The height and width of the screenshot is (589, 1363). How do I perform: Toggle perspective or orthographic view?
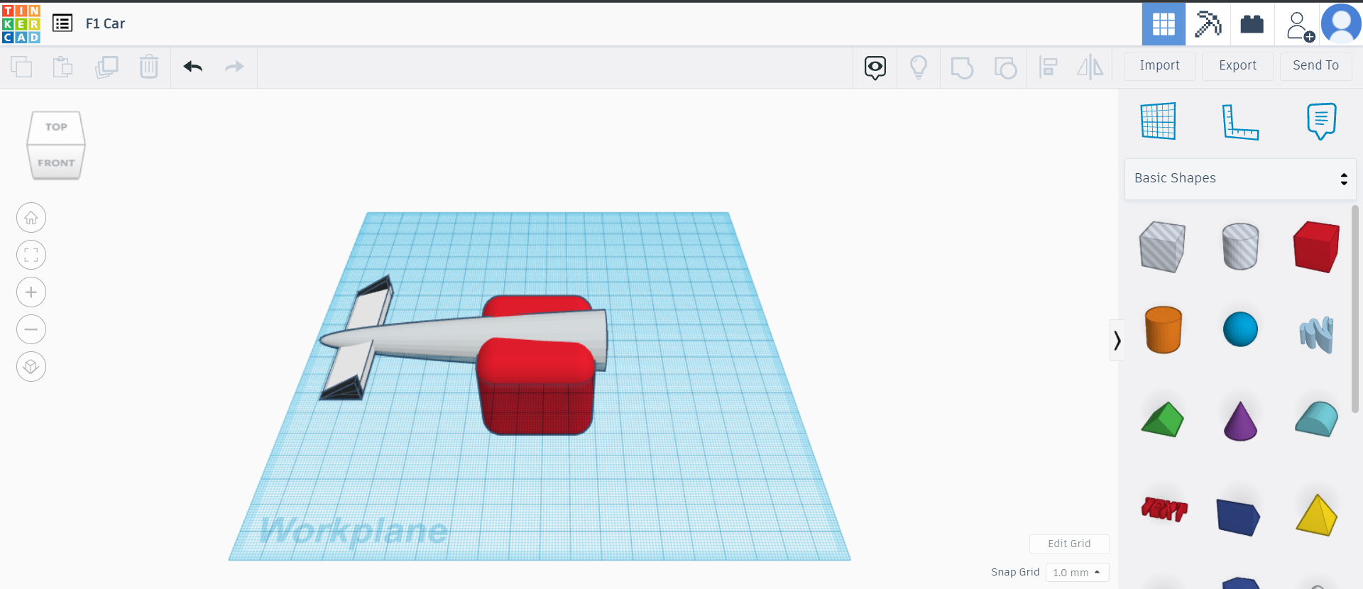point(31,367)
